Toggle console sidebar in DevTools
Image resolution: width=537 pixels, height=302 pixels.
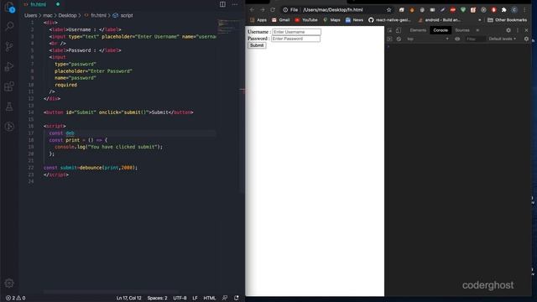(x=389, y=39)
